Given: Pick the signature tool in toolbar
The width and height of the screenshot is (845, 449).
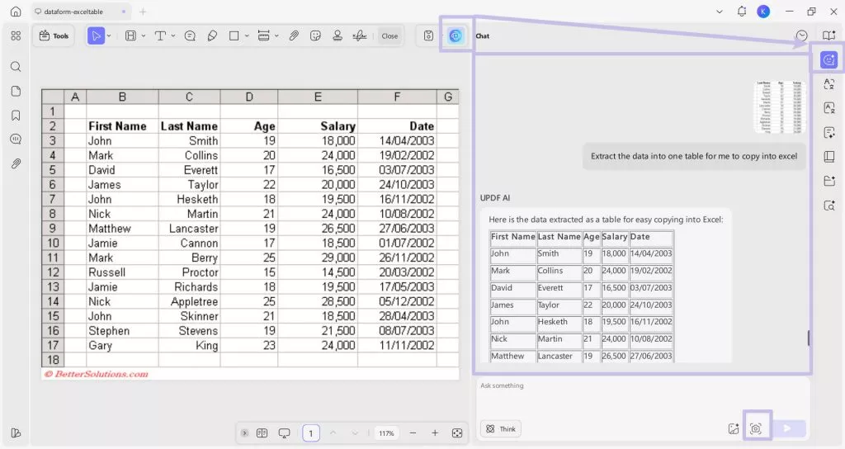Looking at the screenshot, I should tap(359, 35).
